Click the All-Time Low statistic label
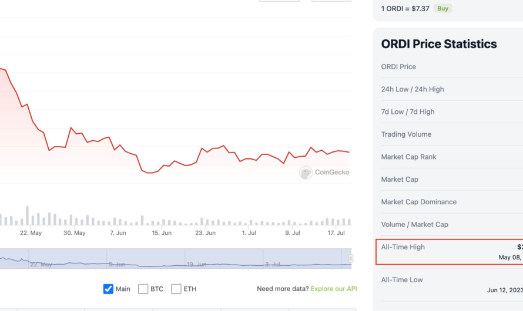Image resolution: width=523 pixels, height=311 pixels. tap(402, 280)
